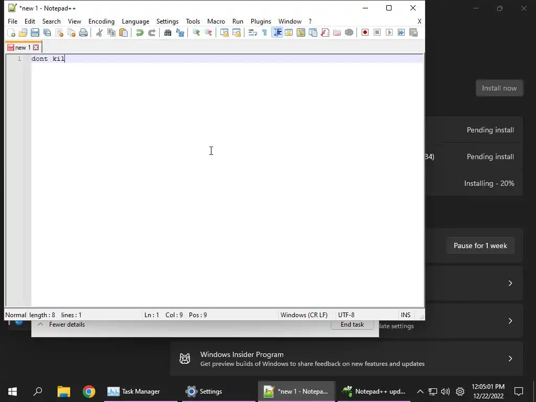
Task: Click the Zoom In toolbar icon
Action: pyautogui.click(x=196, y=32)
